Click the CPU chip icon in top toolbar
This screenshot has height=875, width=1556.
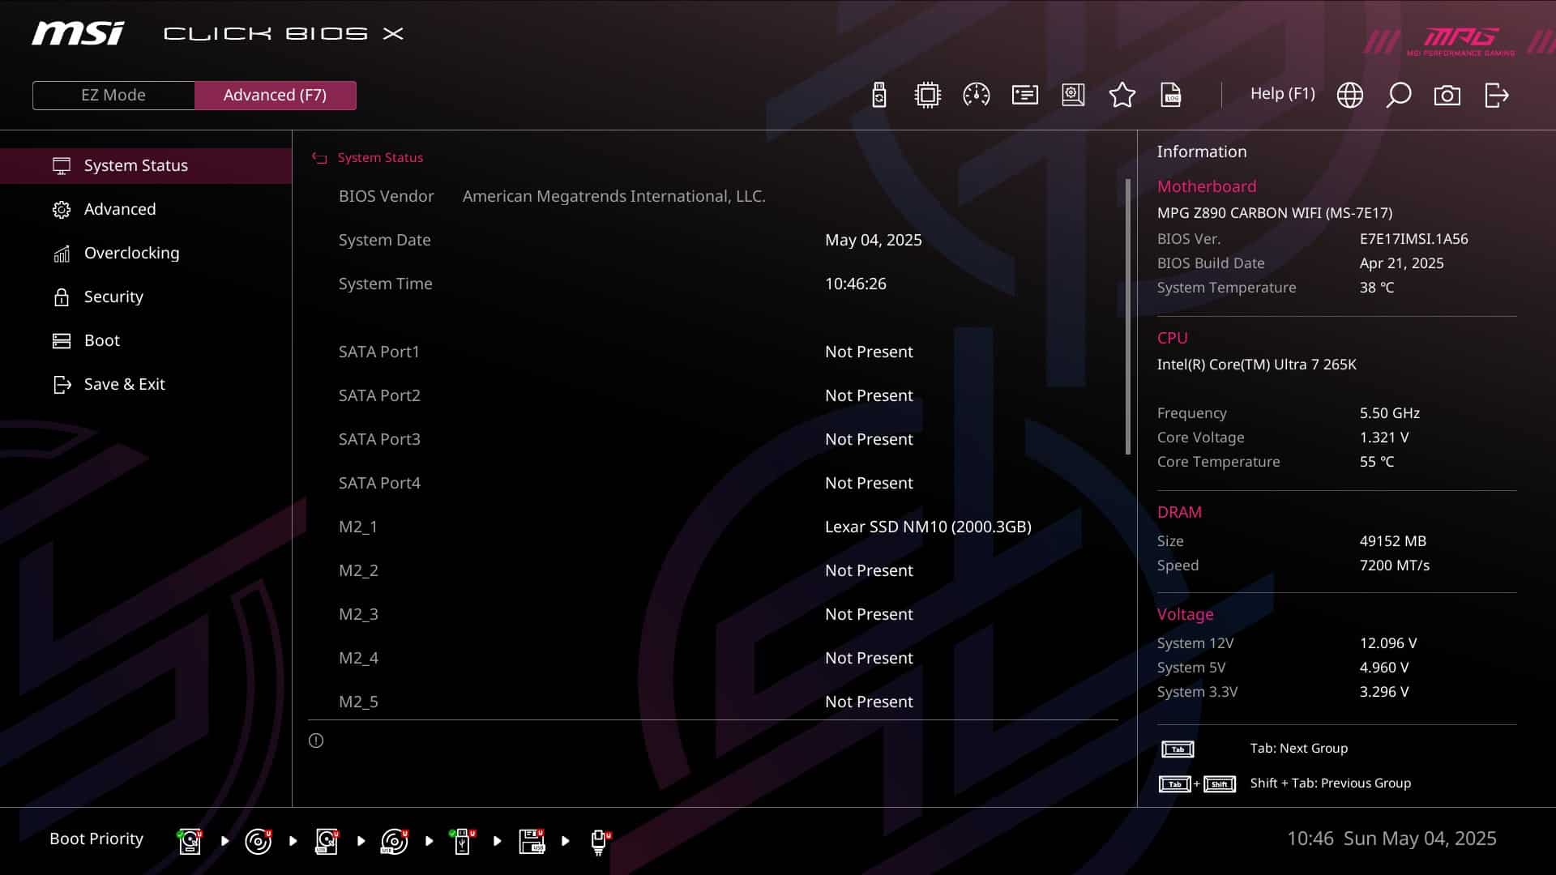[927, 95]
